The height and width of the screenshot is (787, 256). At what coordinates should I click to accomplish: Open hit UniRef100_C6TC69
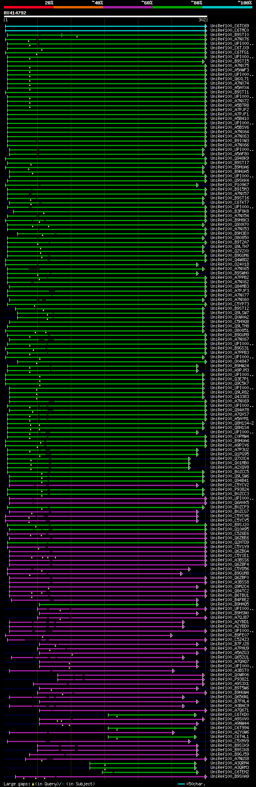[230, 26]
